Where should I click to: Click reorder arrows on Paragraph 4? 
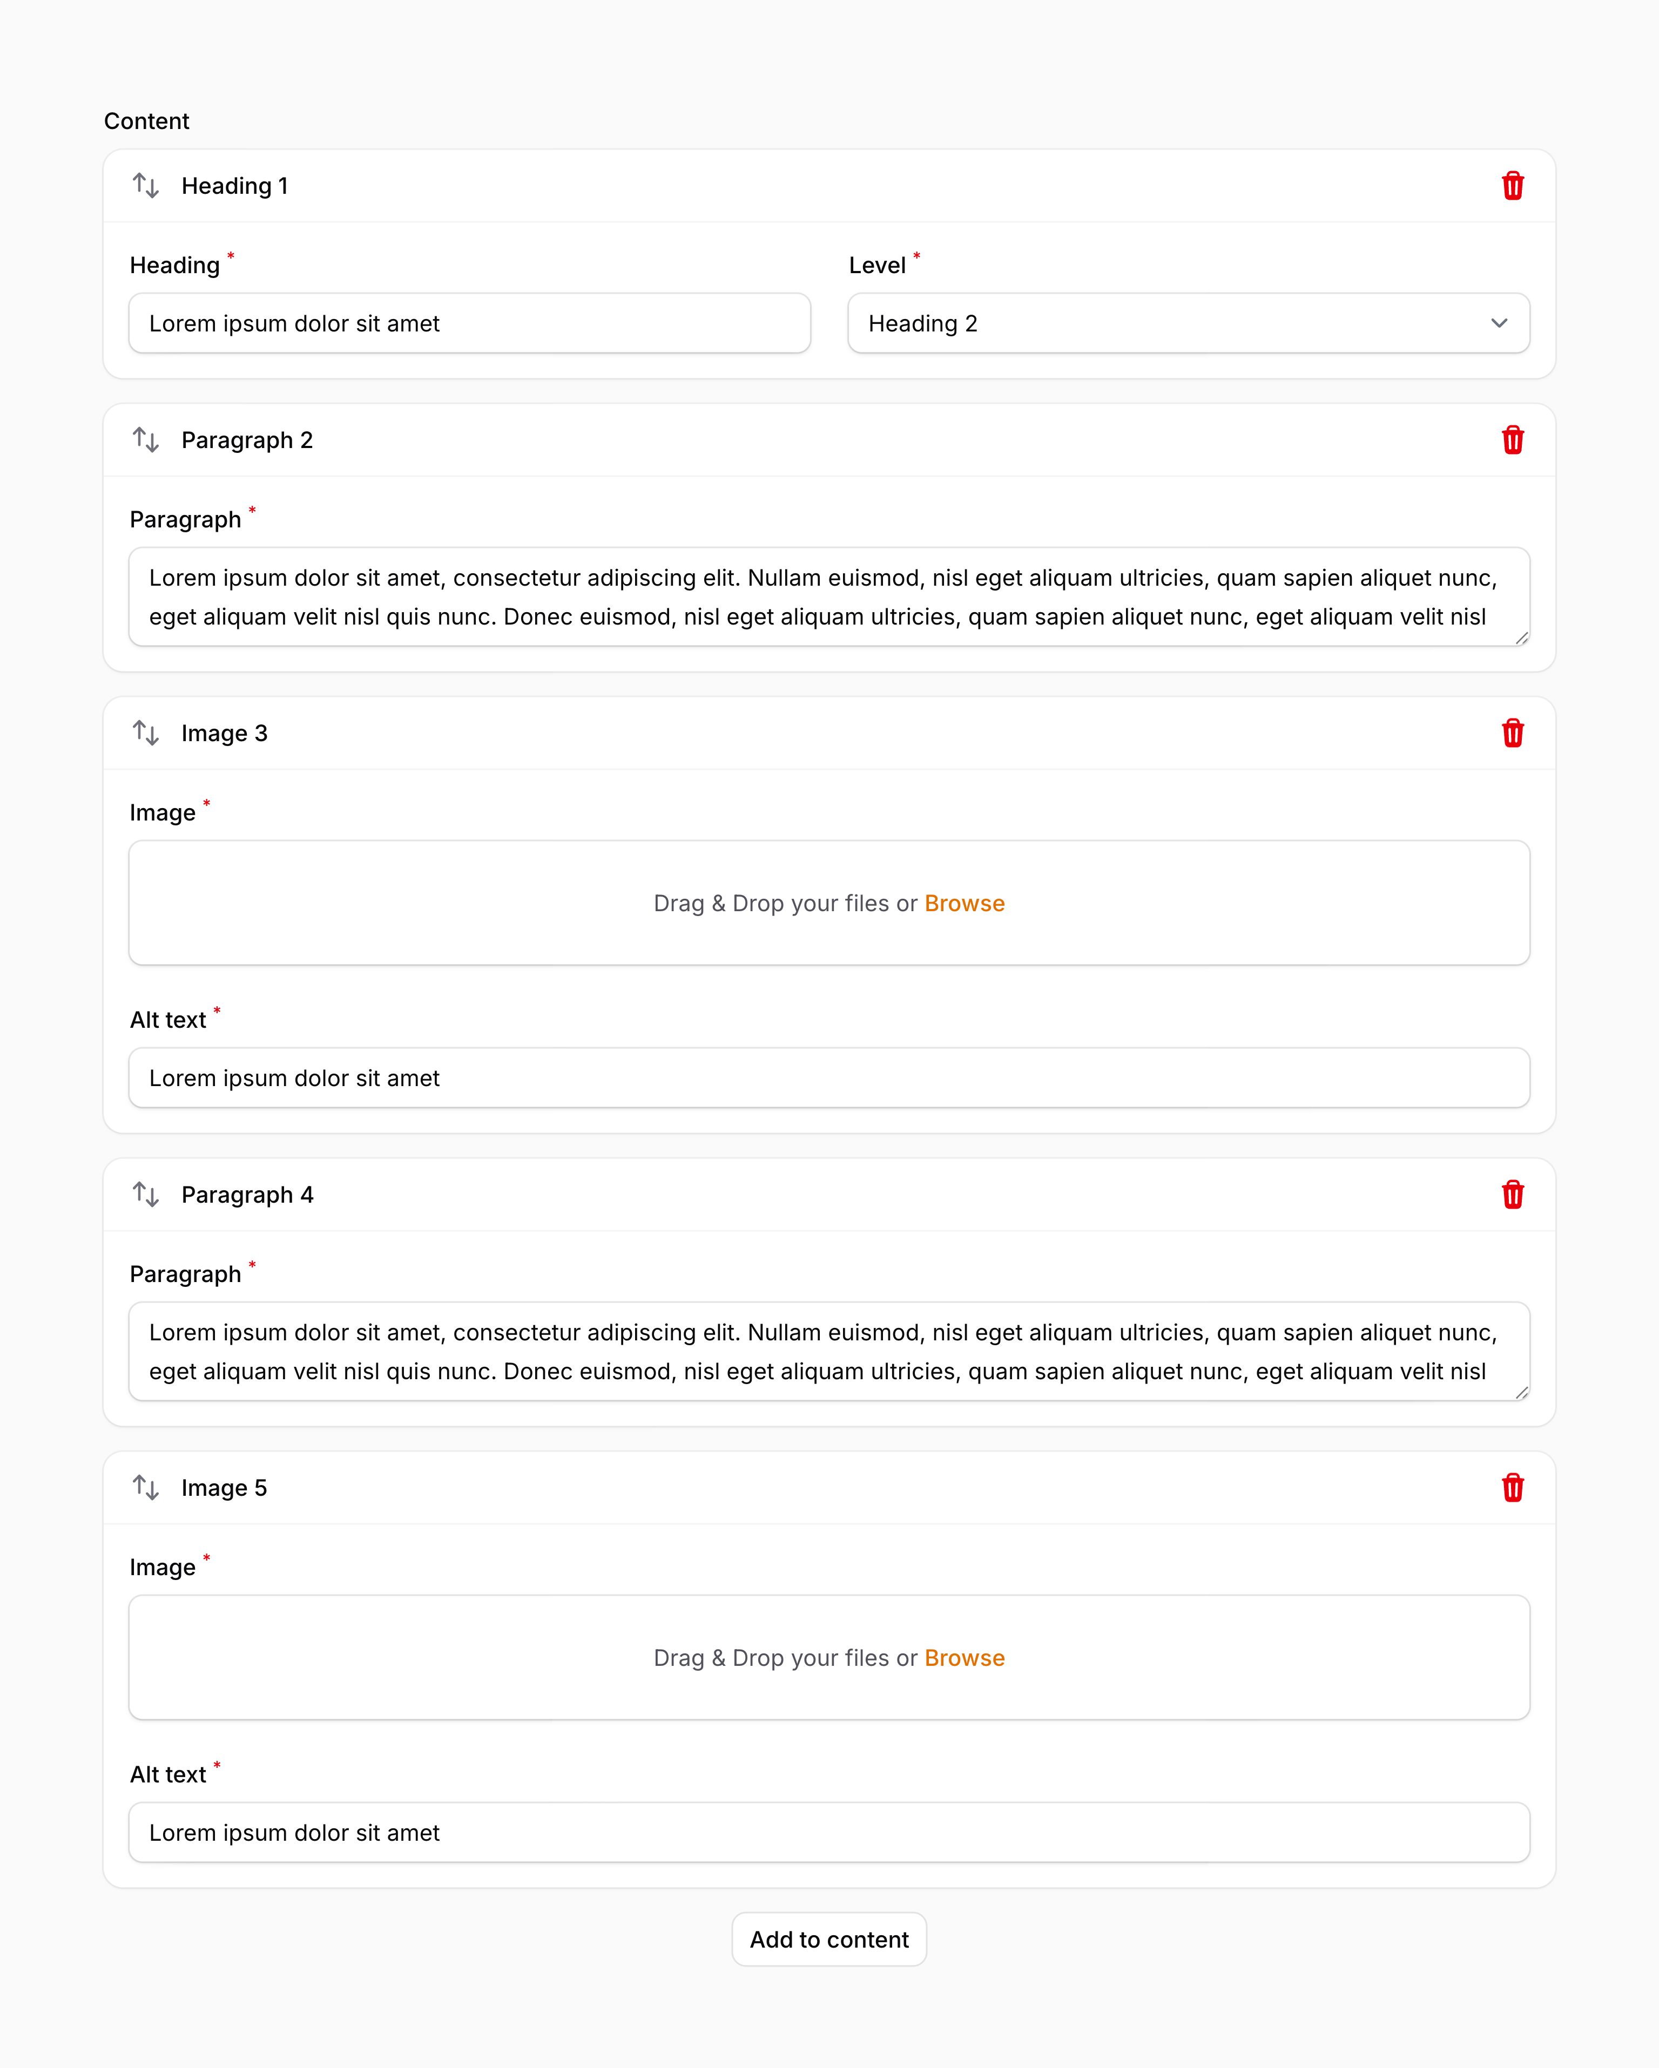point(146,1195)
